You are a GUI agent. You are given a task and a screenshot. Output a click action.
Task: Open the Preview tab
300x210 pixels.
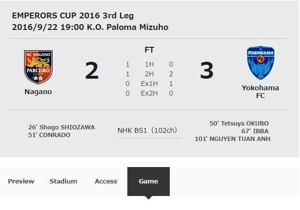[x=21, y=181]
